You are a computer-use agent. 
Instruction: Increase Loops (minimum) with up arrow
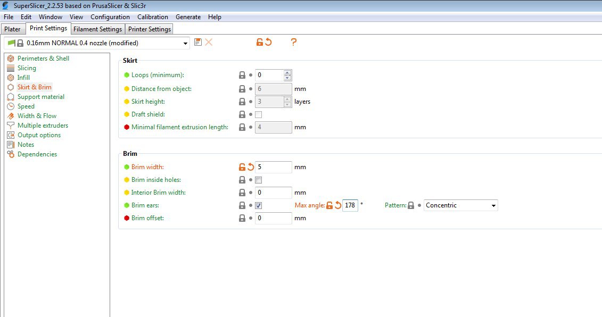pyautogui.click(x=287, y=72)
